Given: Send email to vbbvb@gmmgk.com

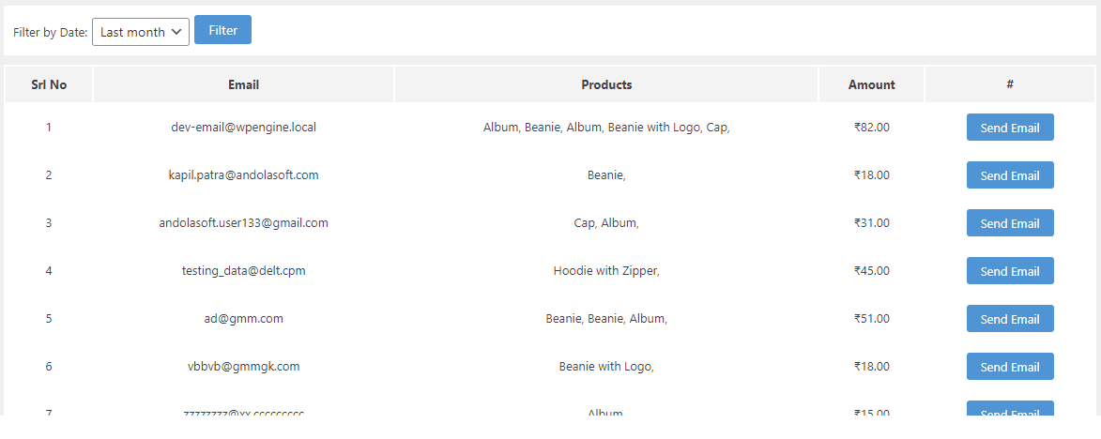Looking at the screenshot, I should 1010,366.
